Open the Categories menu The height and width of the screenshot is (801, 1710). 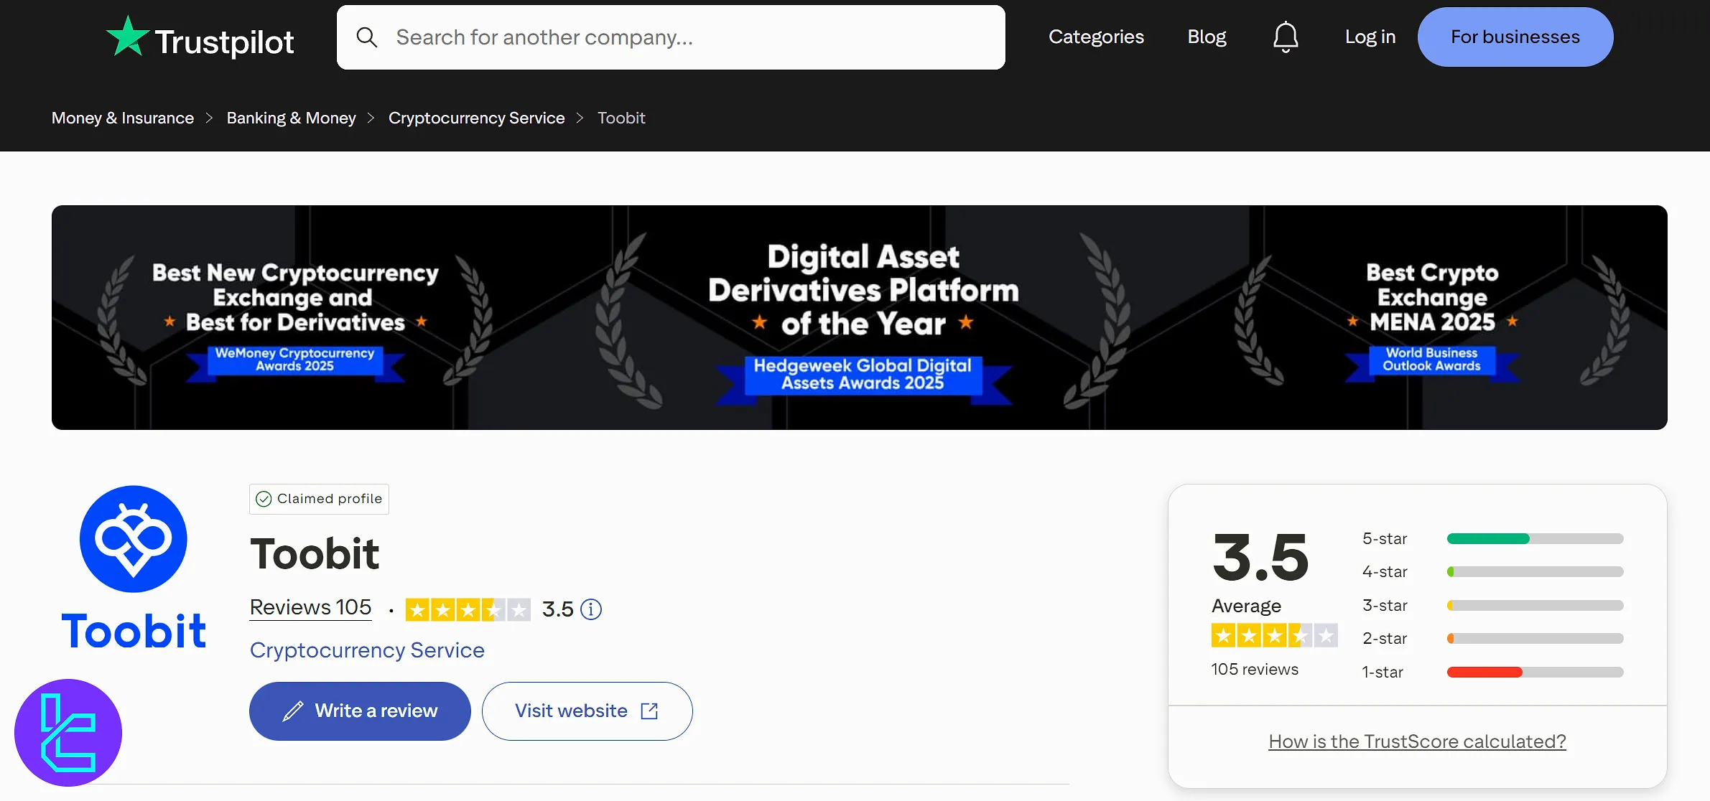[1096, 37]
